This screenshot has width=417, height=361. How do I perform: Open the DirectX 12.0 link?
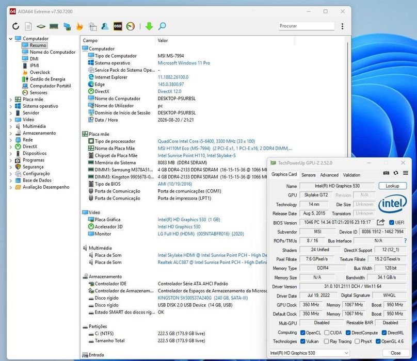169,91
